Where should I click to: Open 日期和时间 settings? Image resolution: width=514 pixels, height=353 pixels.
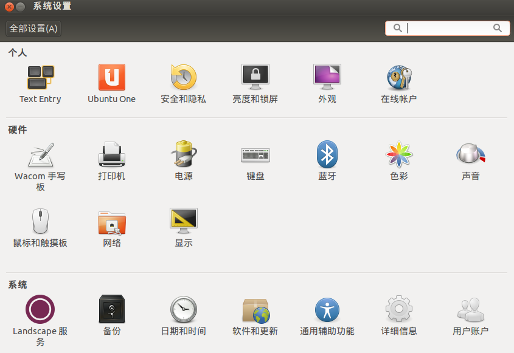[x=184, y=315]
